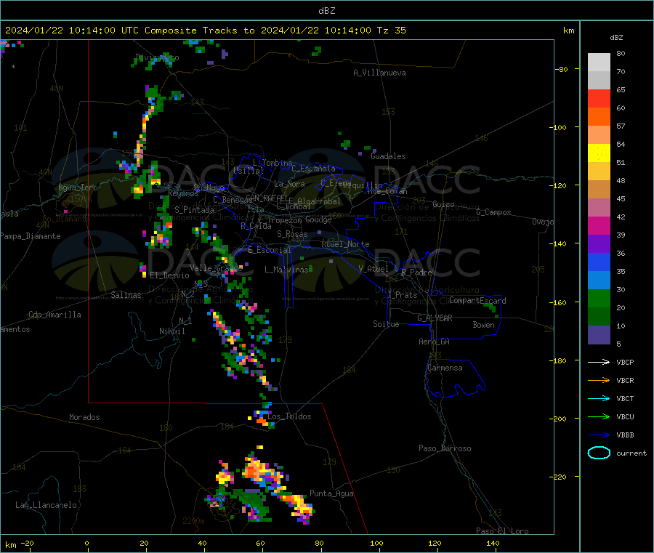This screenshot has width=654, height=553.
Task: Click the Salinas map label
Action: click(126, 295)
